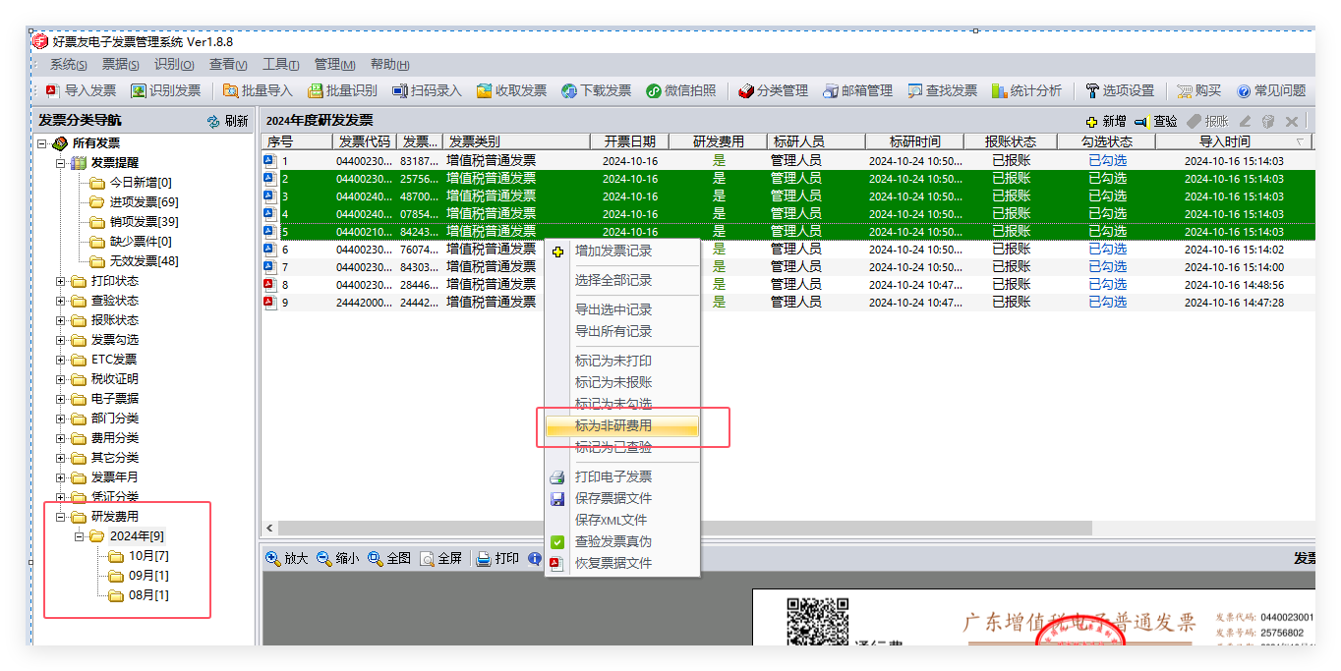
Task: Click 已勾选 in row 7
Action: (1107, 267)
